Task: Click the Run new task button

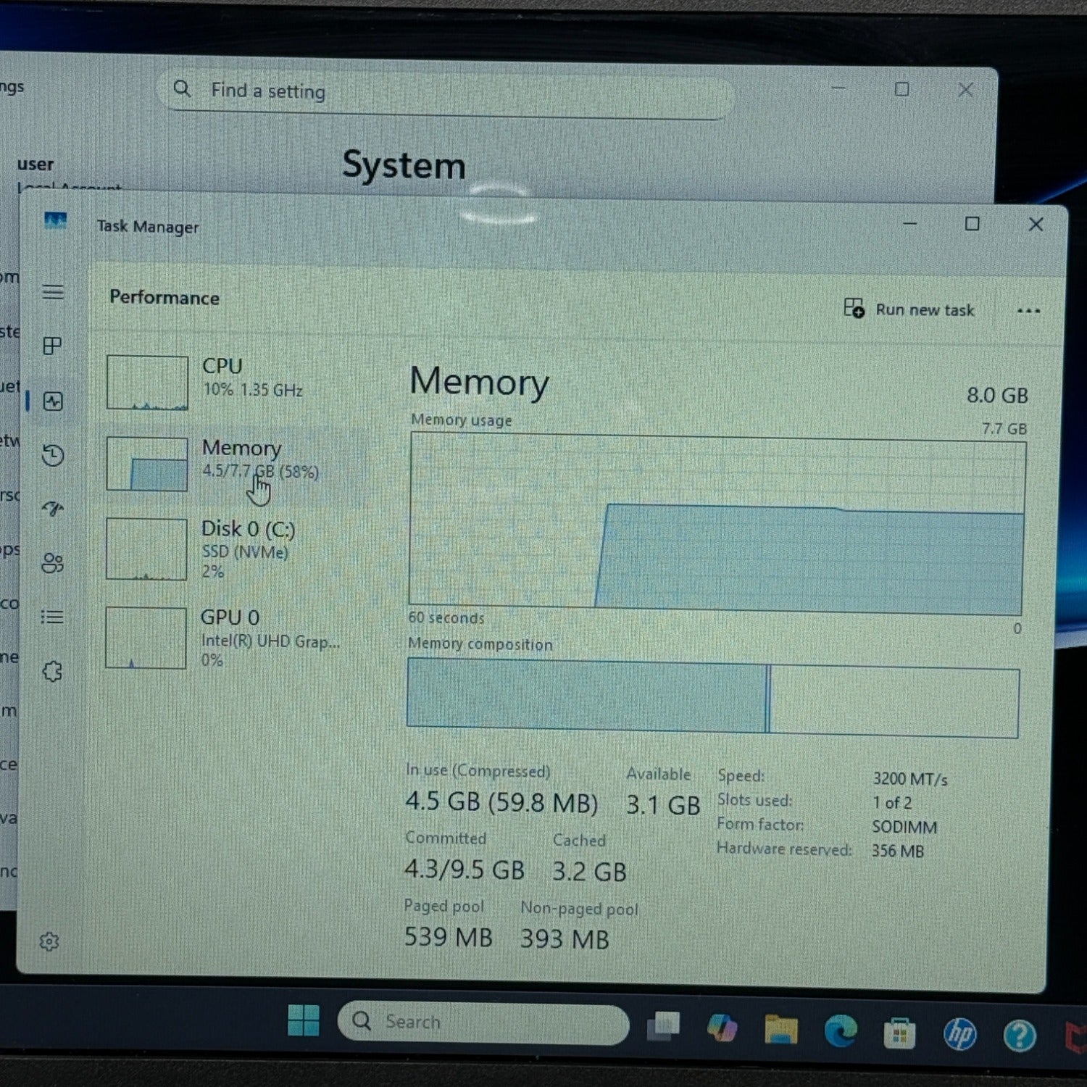Action: pos(909,309)
